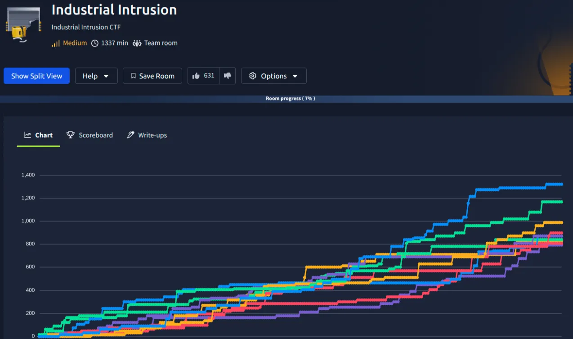Click the bookmark icon in Save Room

click(x=133, y=76)
